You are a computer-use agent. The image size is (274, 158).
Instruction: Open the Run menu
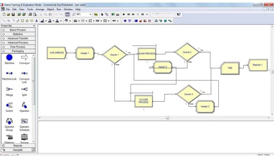[59, 9]
